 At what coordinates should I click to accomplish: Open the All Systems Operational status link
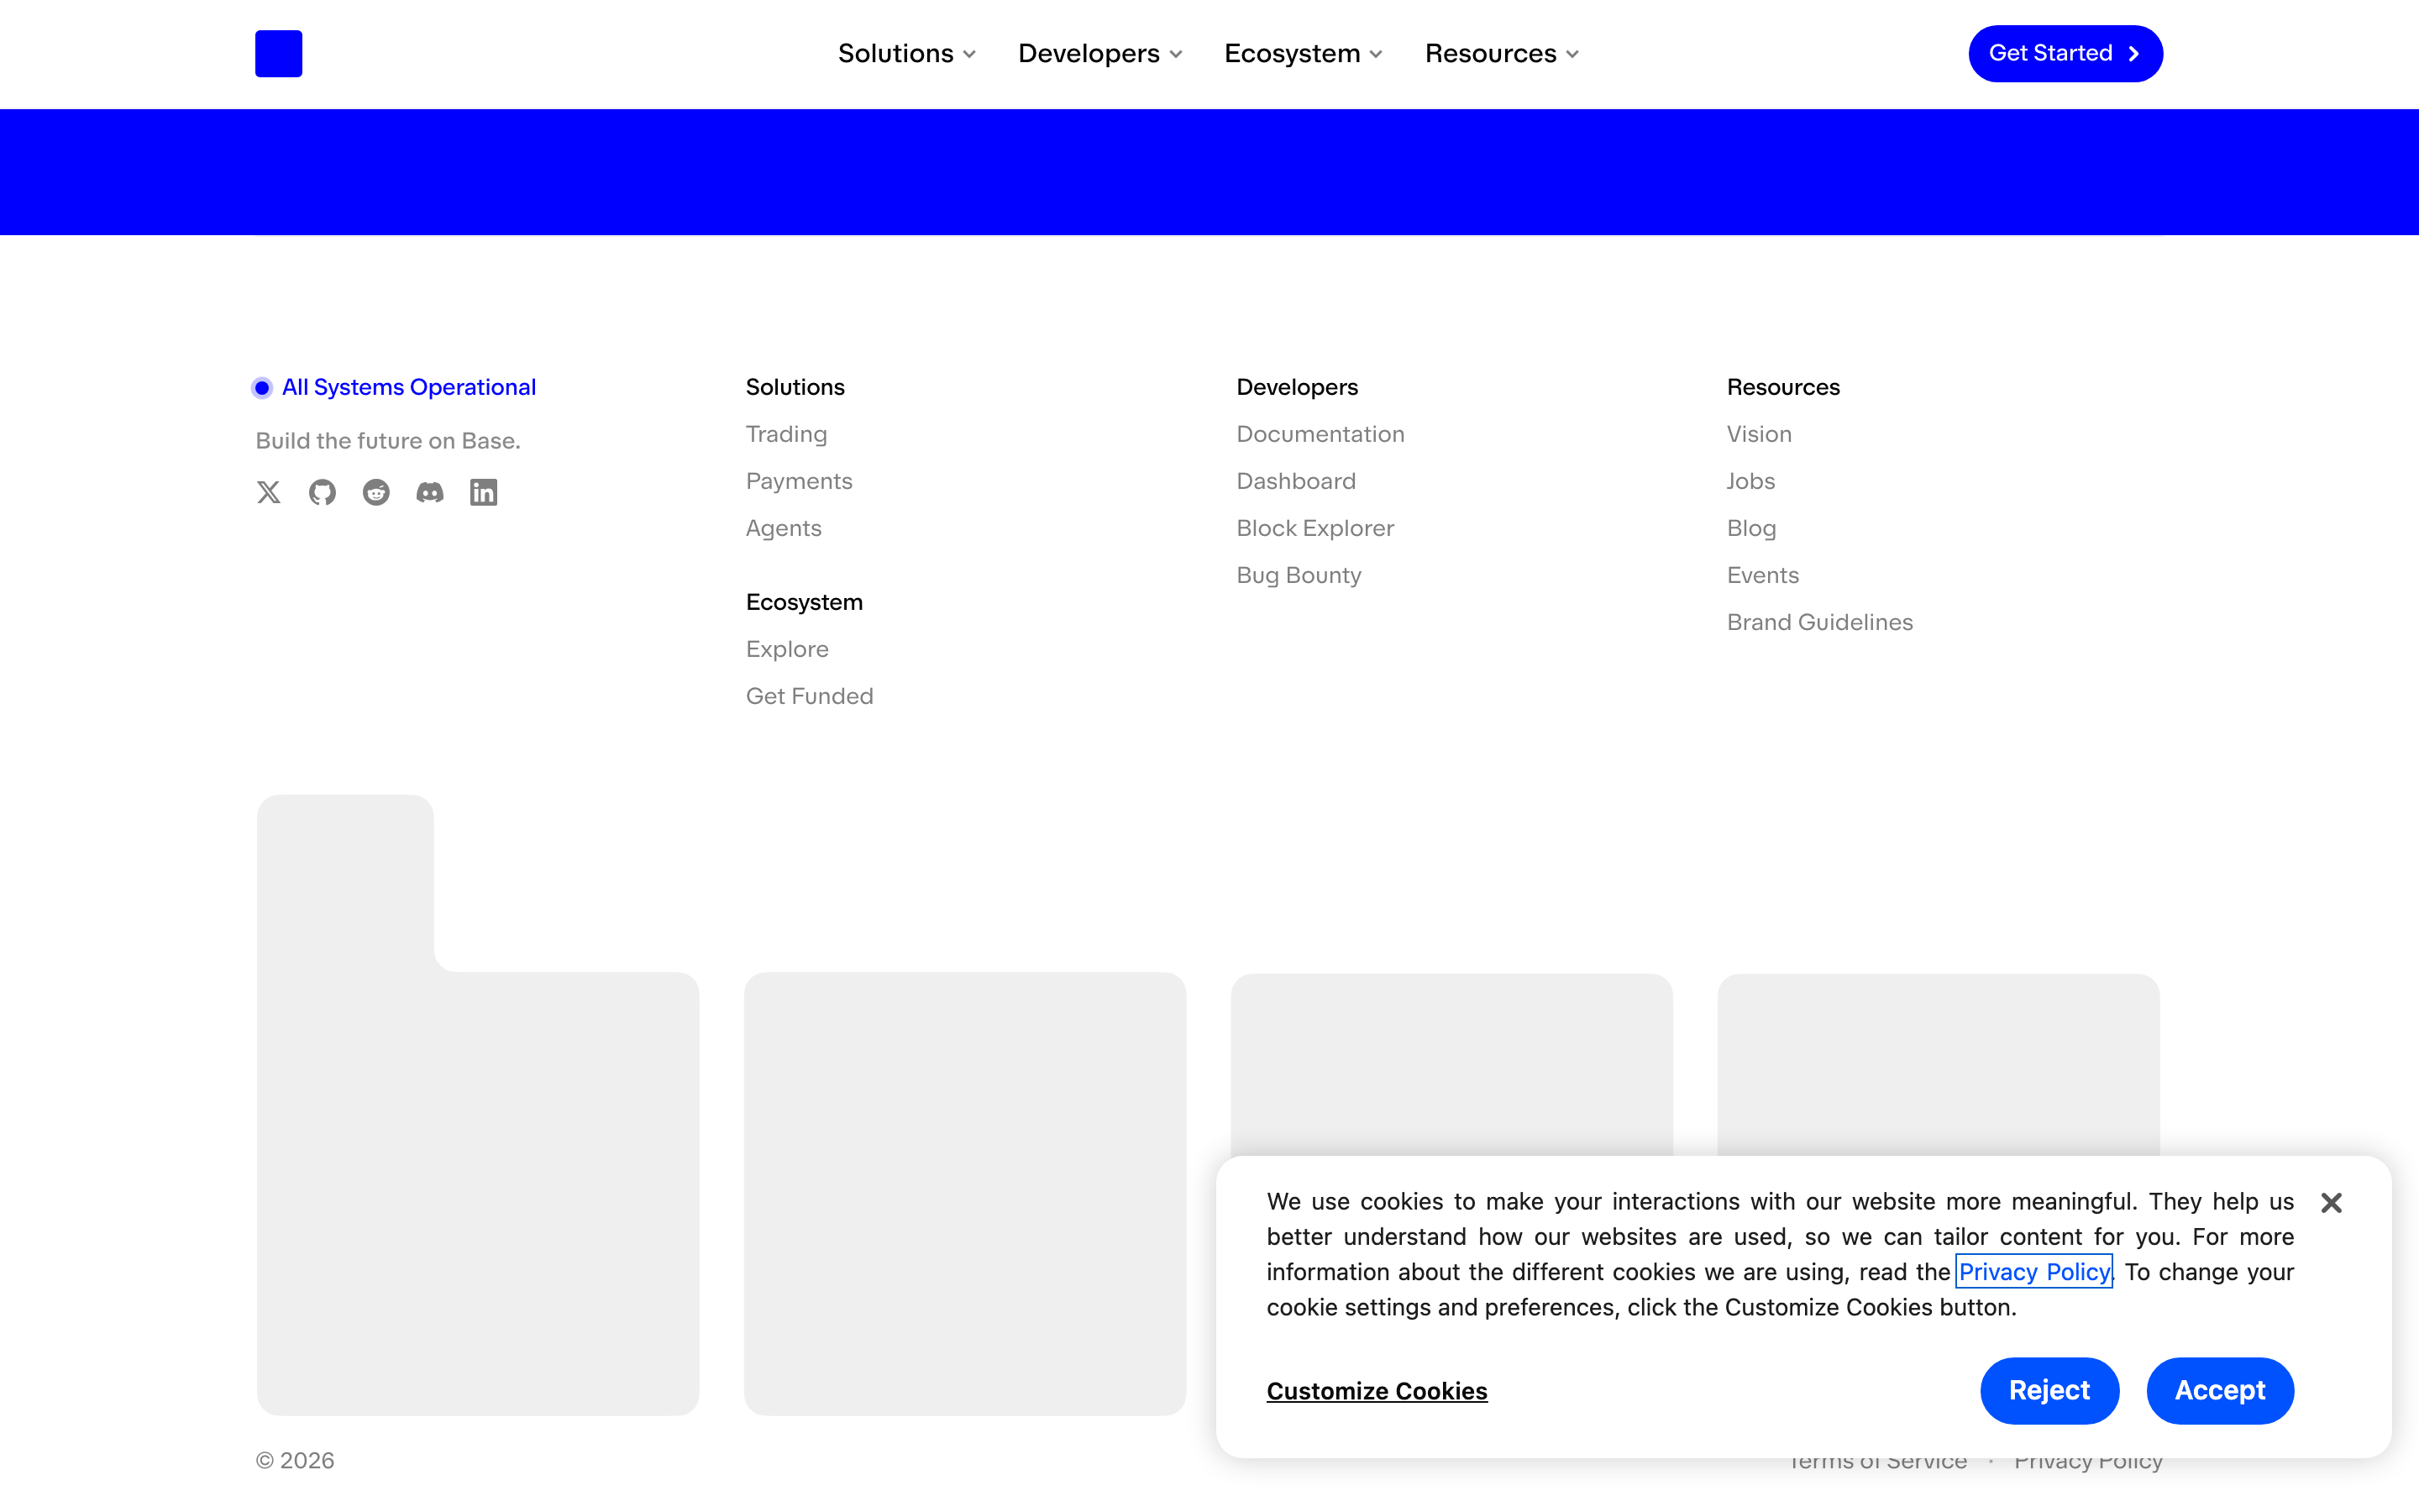[x=409, y=387]
